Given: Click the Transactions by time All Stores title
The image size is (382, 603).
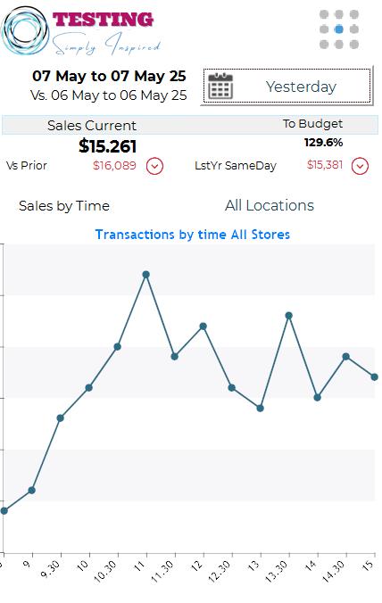Looking at the screenshot, I should 193,235.
